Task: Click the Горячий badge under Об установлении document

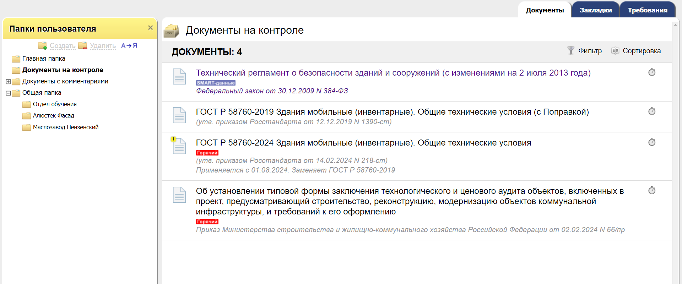Action: click(x=207, y=222)
